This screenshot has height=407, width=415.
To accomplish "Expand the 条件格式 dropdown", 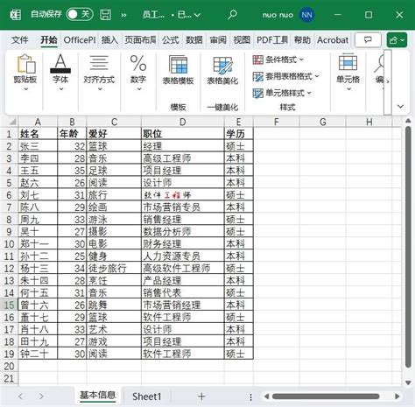I will [278, 60].
